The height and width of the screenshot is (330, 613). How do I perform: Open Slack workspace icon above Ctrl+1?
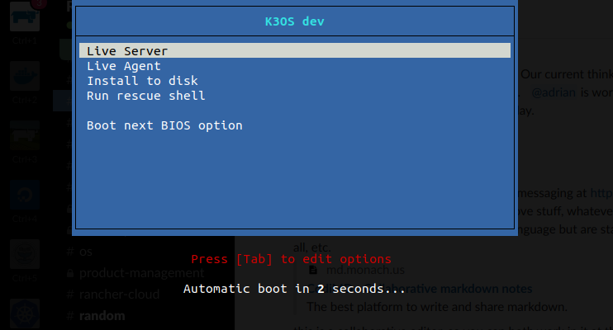tap(25, 16)
